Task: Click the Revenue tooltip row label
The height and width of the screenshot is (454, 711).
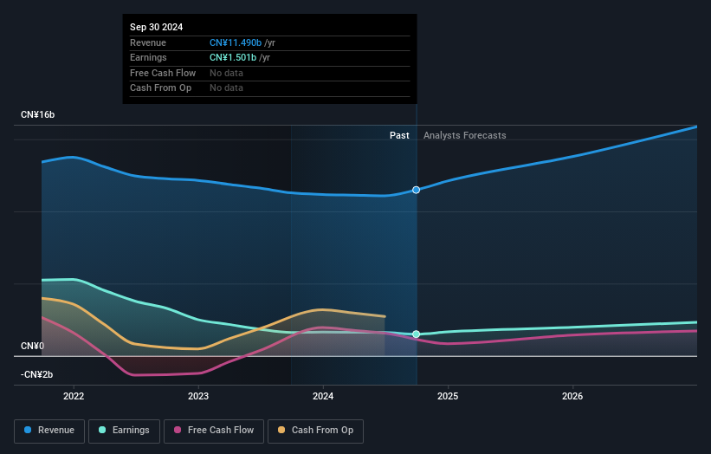Action: (148, 42)
